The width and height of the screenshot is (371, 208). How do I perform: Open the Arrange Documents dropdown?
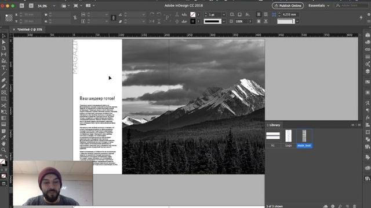90,6
